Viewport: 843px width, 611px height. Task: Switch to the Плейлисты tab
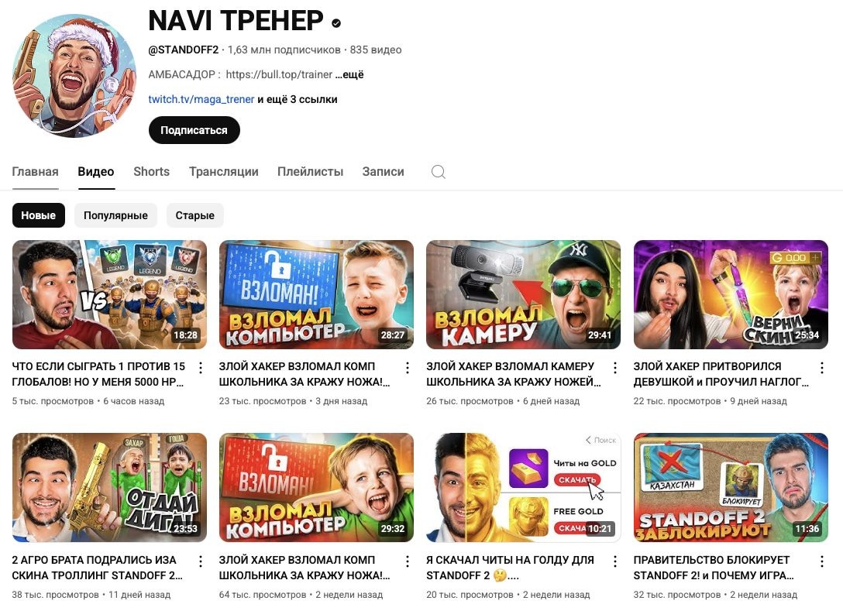click(x=310, y=172)
